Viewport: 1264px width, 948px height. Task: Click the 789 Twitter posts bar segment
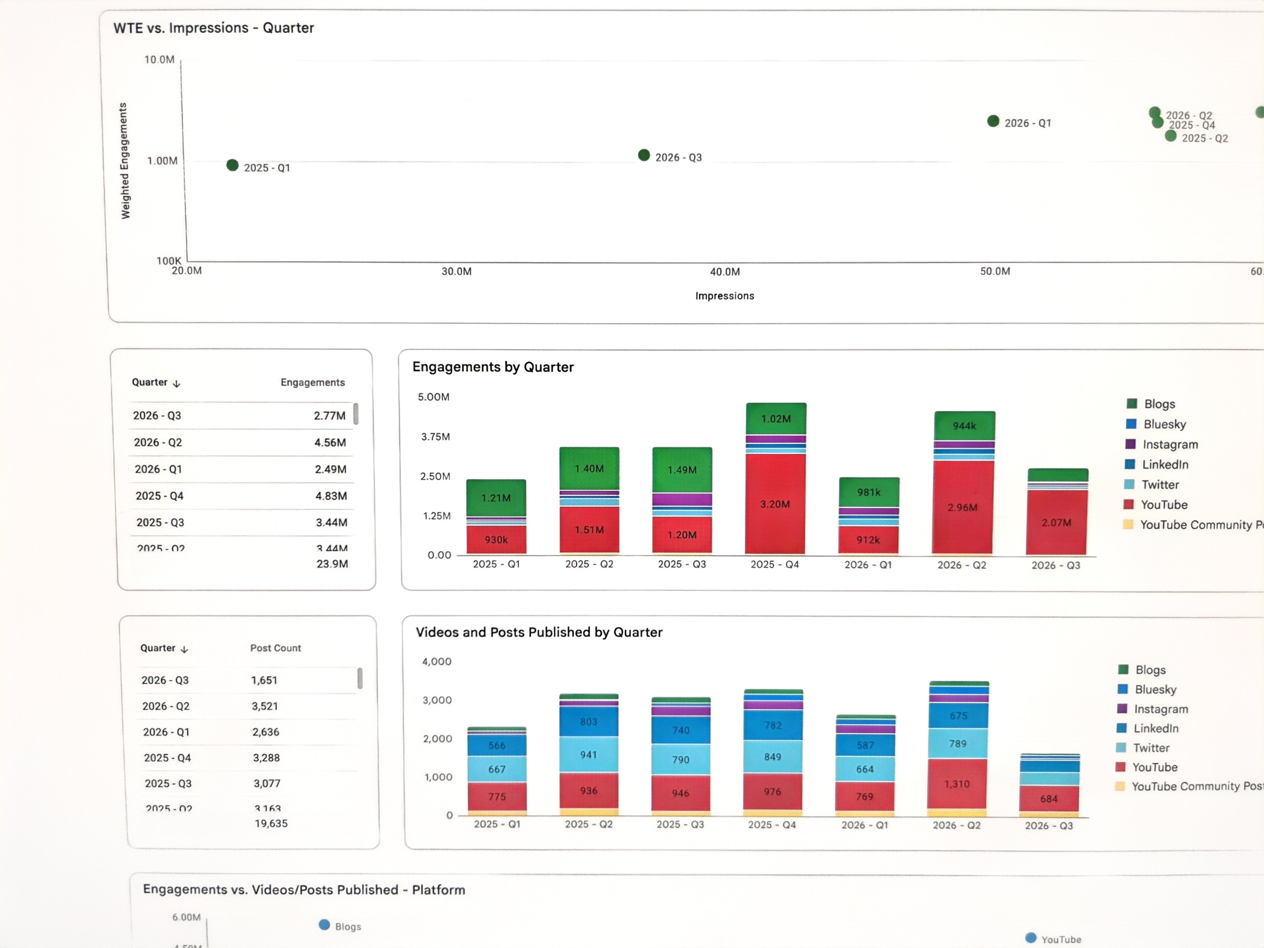pyautogui.click(x=958, y=743)
